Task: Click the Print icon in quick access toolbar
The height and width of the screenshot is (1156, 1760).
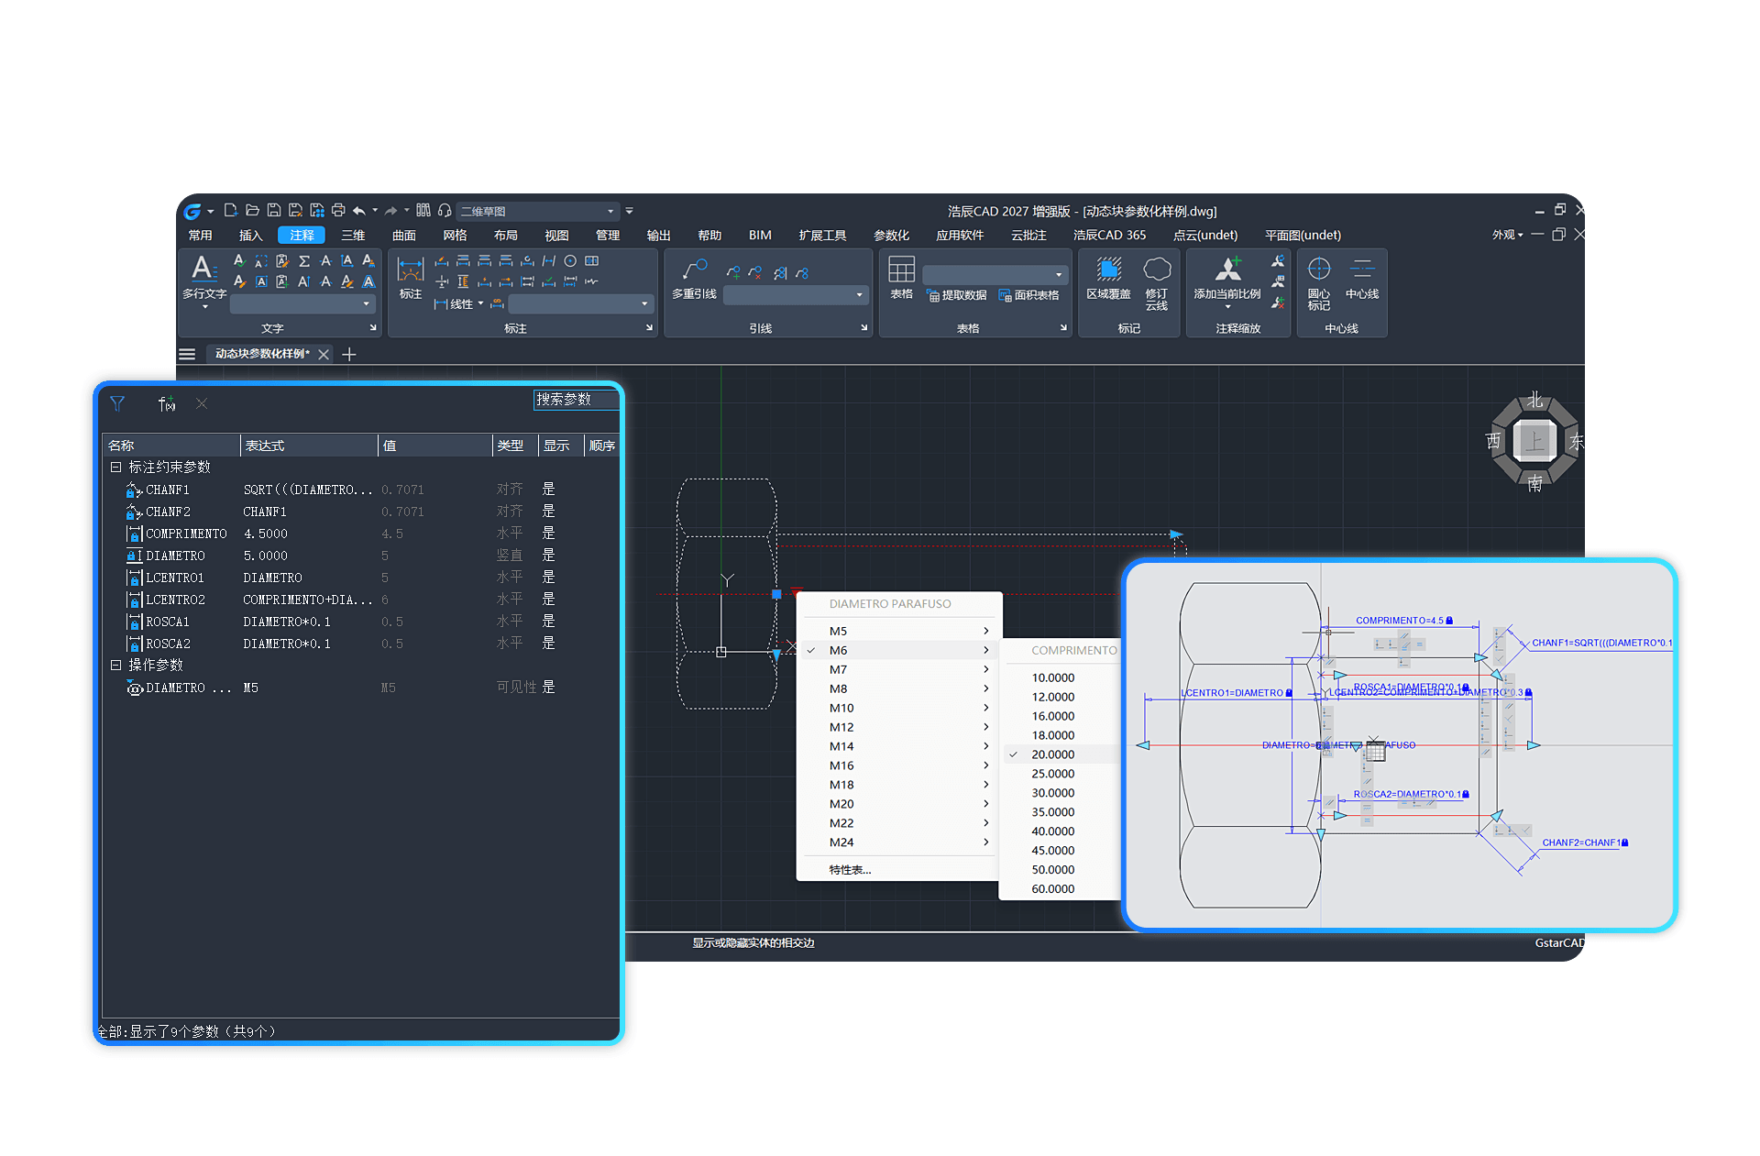Action: [x=338, y=211]
